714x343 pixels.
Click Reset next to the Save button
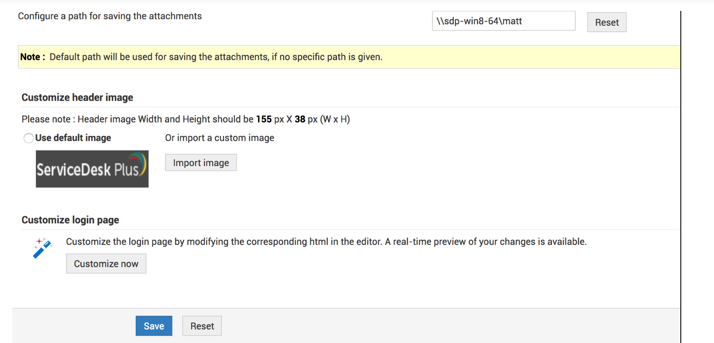[x=202, y=326]
